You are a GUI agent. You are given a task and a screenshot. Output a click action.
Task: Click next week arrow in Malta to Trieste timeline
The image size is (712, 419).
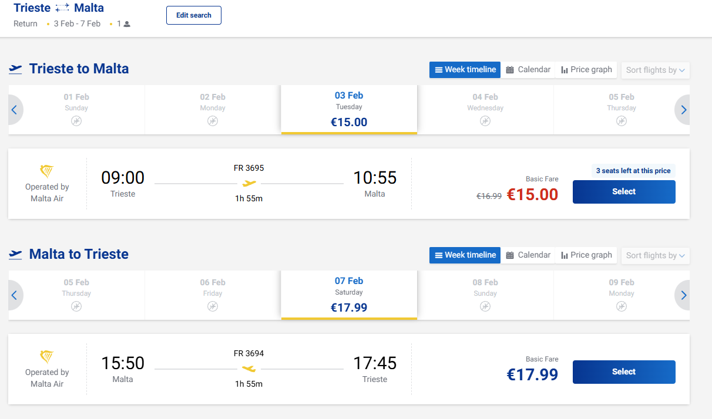(x=683, y=295)
